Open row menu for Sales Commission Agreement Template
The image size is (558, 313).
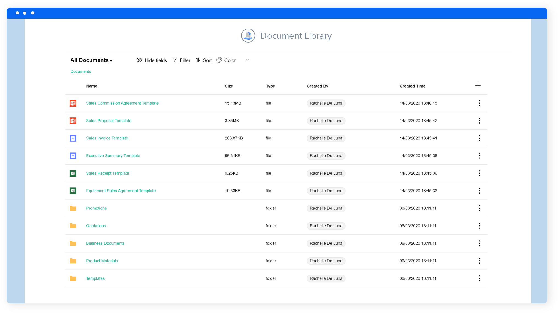pyautogui.click(x=479, y=103)
